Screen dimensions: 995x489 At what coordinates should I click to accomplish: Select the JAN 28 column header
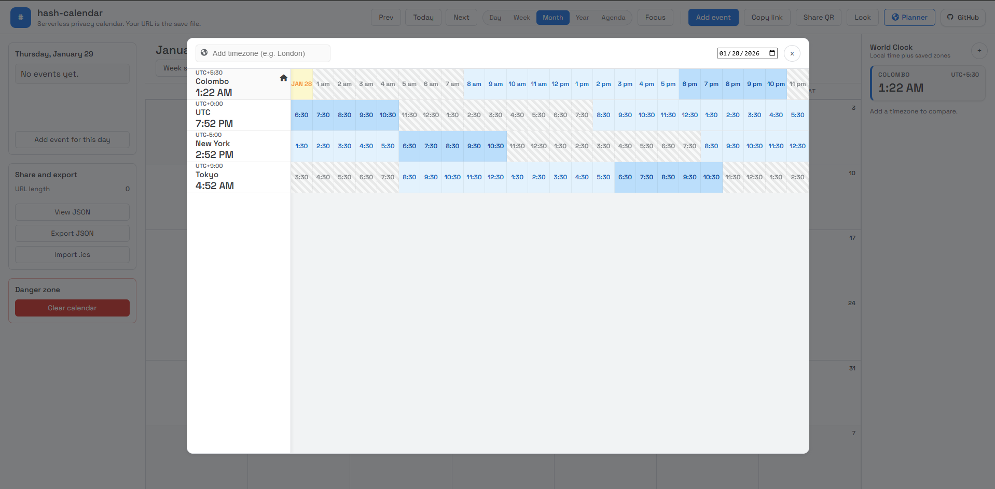point(301,84)
